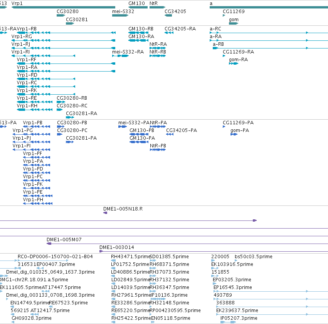Open transcript Vrp1-RH
This screenshot has height=324, width=328.
(35, 110)
